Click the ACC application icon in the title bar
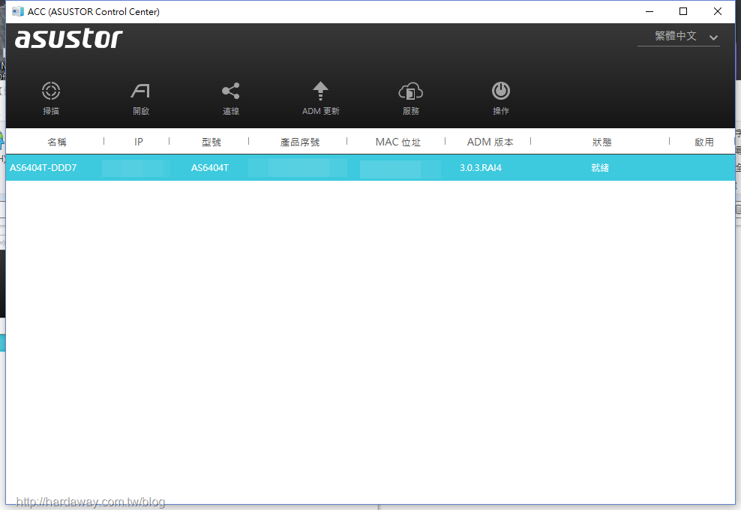The image size is (741, 510). point(18,11)
